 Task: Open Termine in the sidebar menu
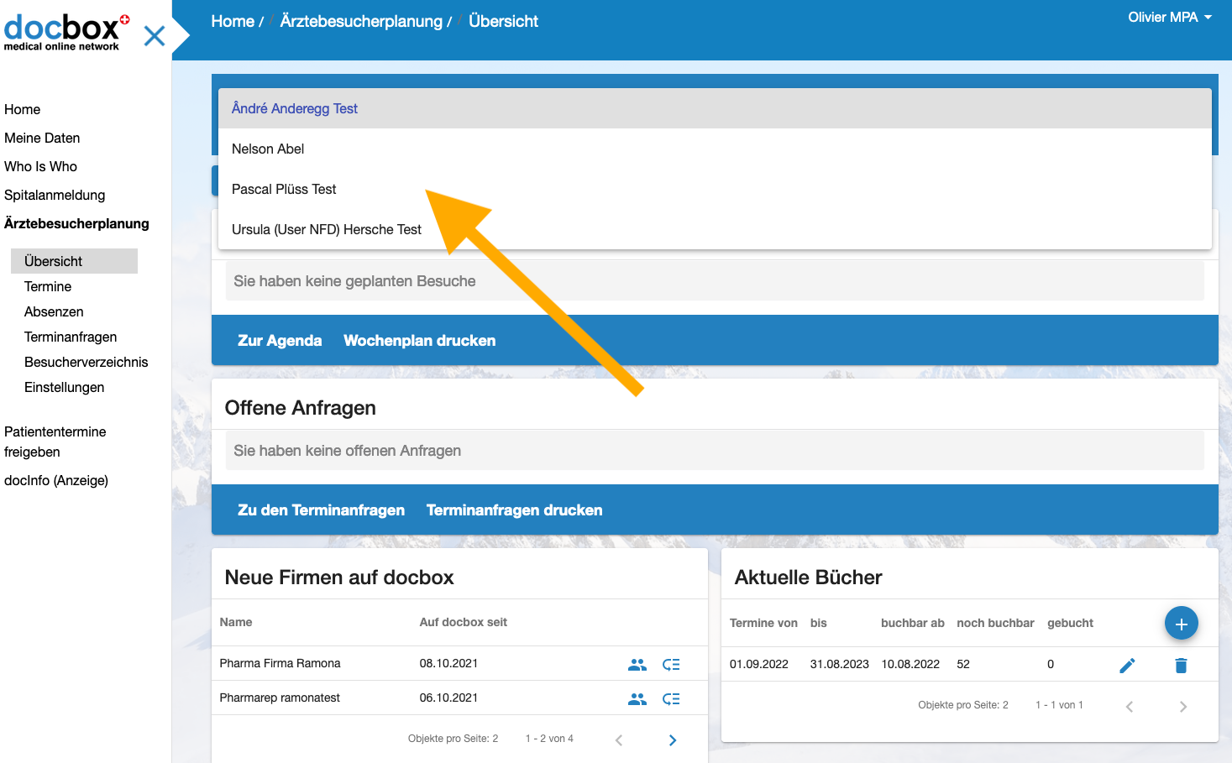coord(47,286)
